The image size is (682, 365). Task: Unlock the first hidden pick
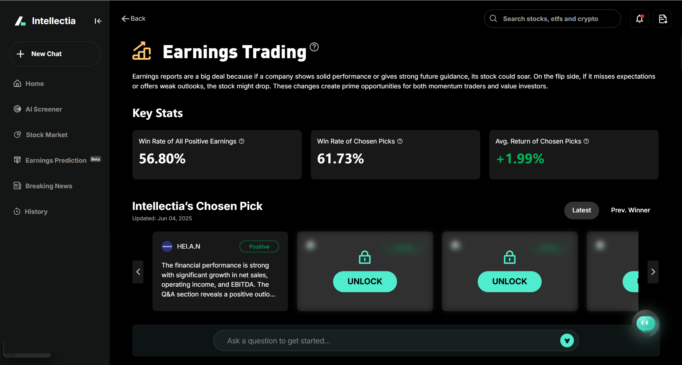coord(365,281)
